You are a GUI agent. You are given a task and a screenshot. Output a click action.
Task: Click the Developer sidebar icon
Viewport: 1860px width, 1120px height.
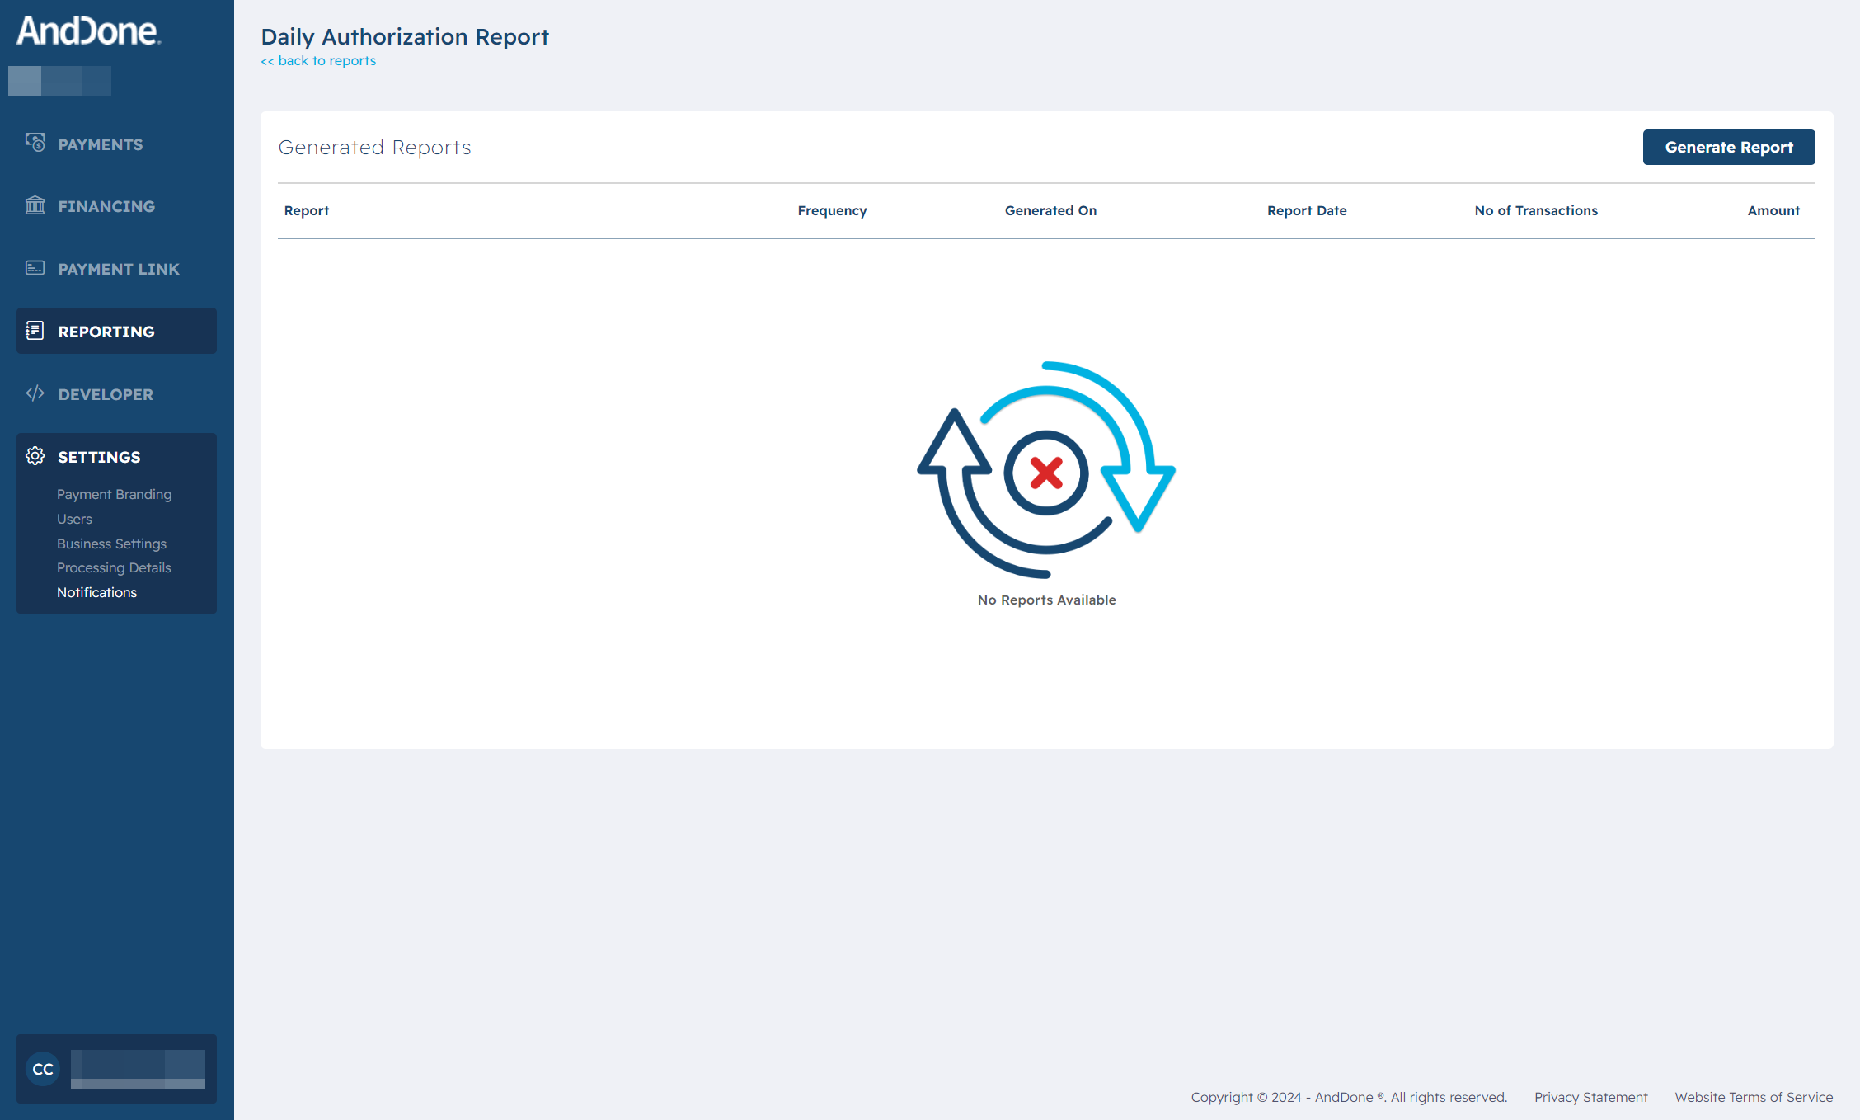36,393
